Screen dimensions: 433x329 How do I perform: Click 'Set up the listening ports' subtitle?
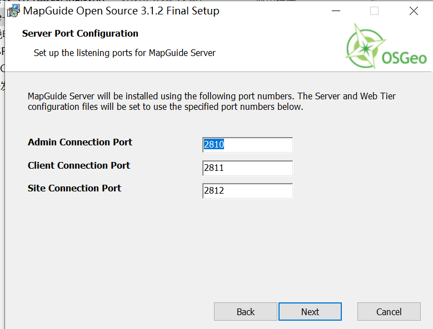click(x=125, y=53)
